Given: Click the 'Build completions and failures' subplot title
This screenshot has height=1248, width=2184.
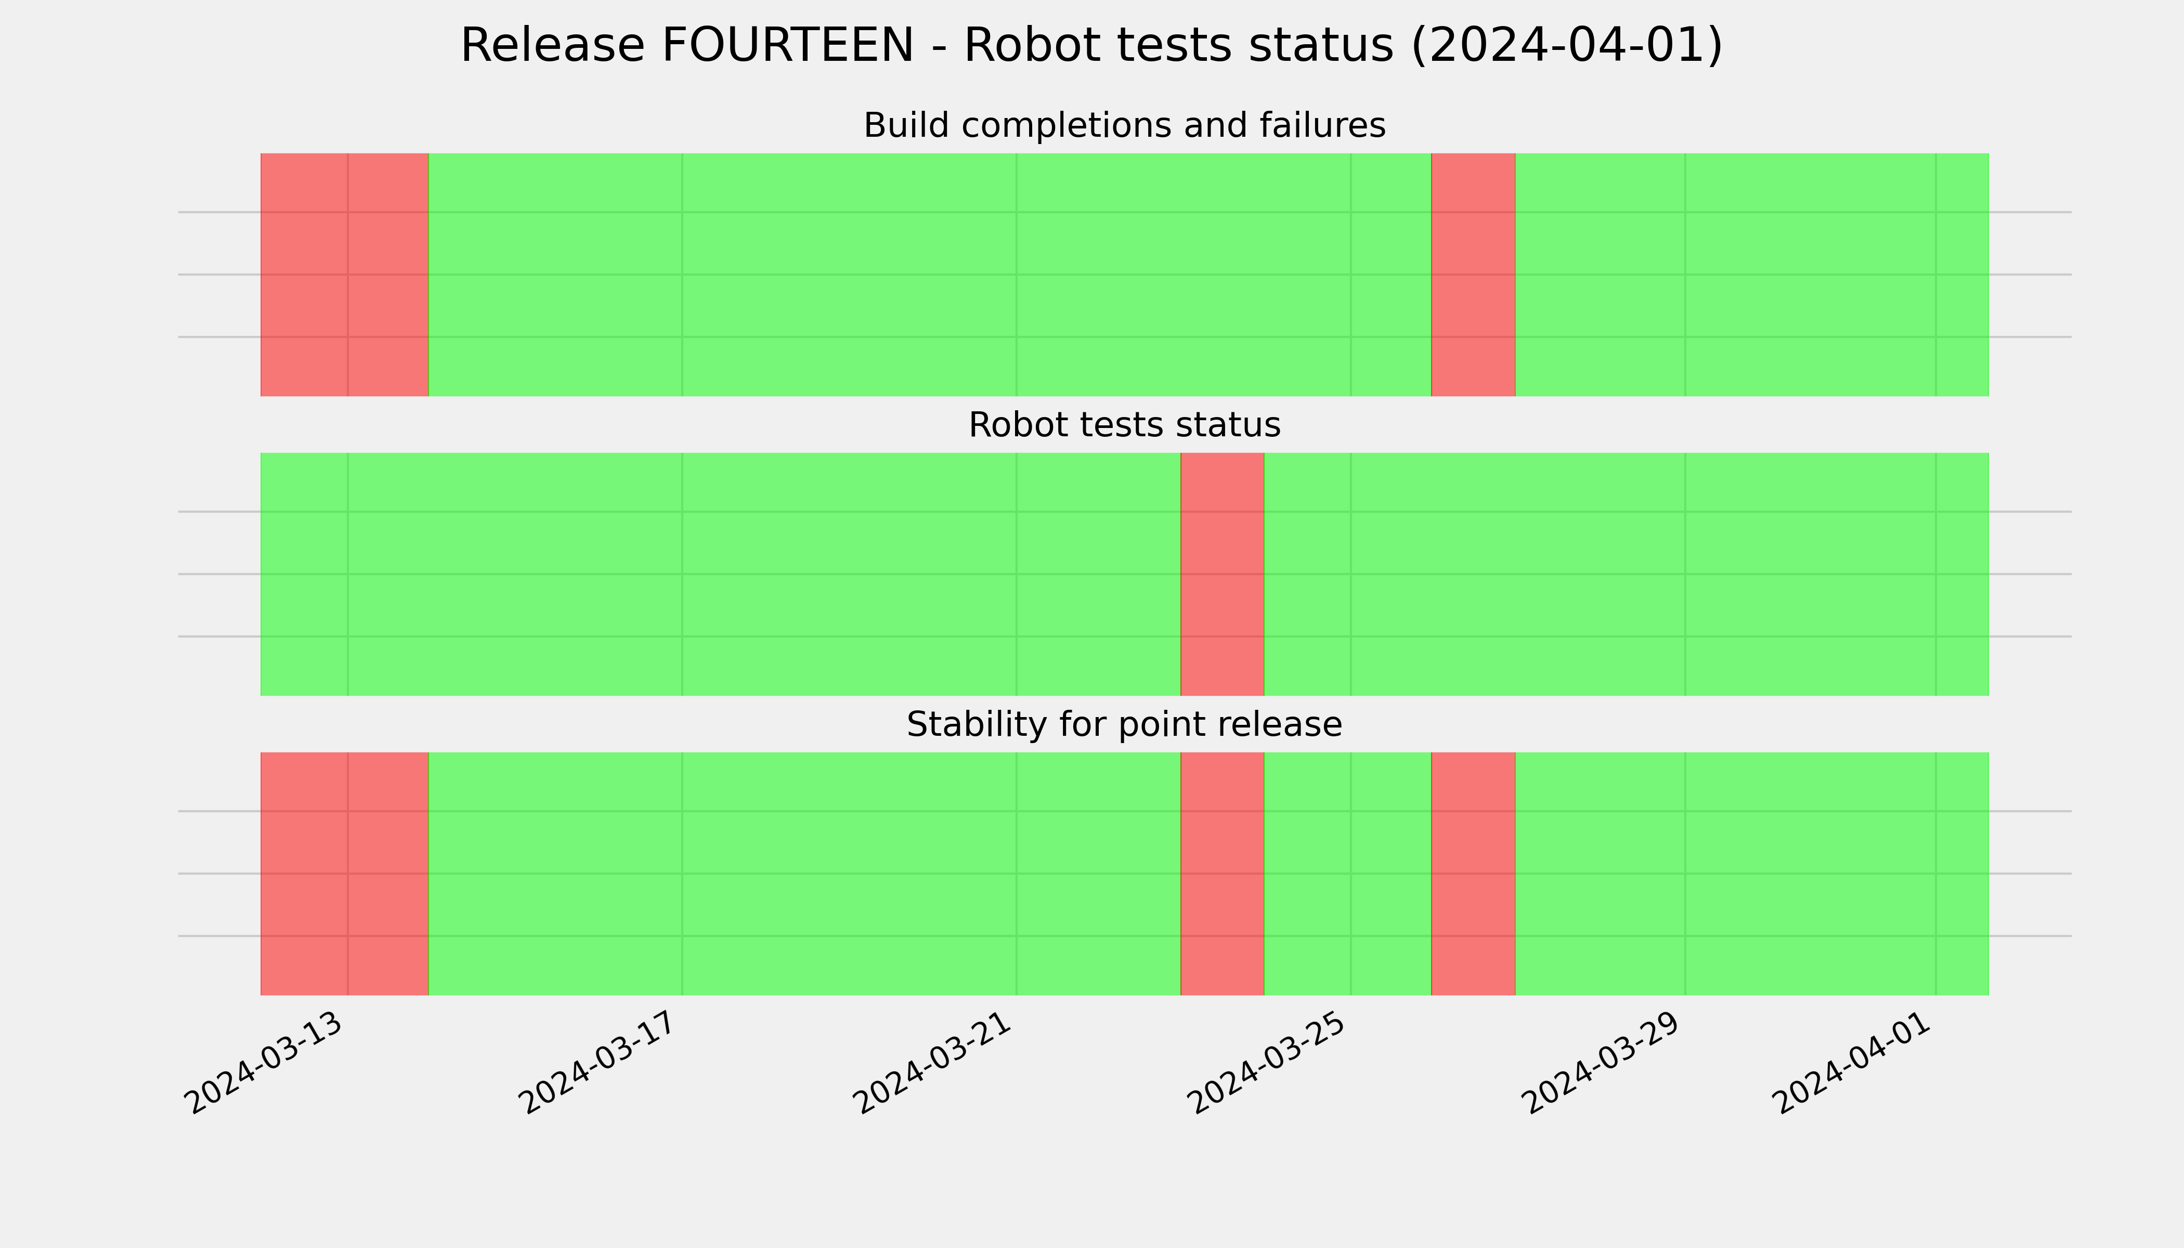Looking at the screenshot, I should [1124, 125].
